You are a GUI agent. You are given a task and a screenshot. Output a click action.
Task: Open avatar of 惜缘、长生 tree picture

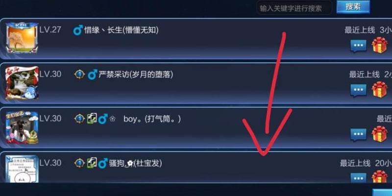click(22, 38)
